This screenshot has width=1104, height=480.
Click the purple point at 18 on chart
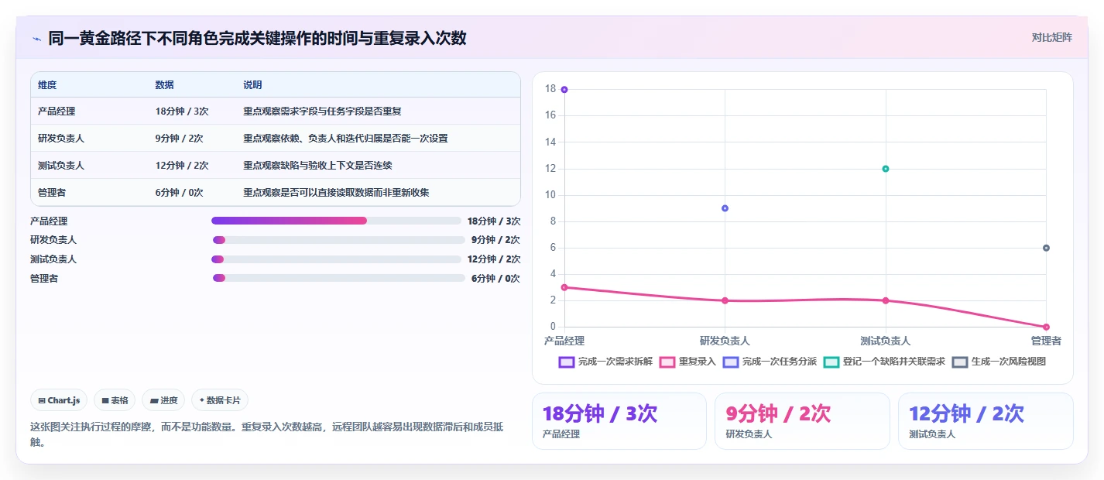pyautogui.click(x=564, y=90)
